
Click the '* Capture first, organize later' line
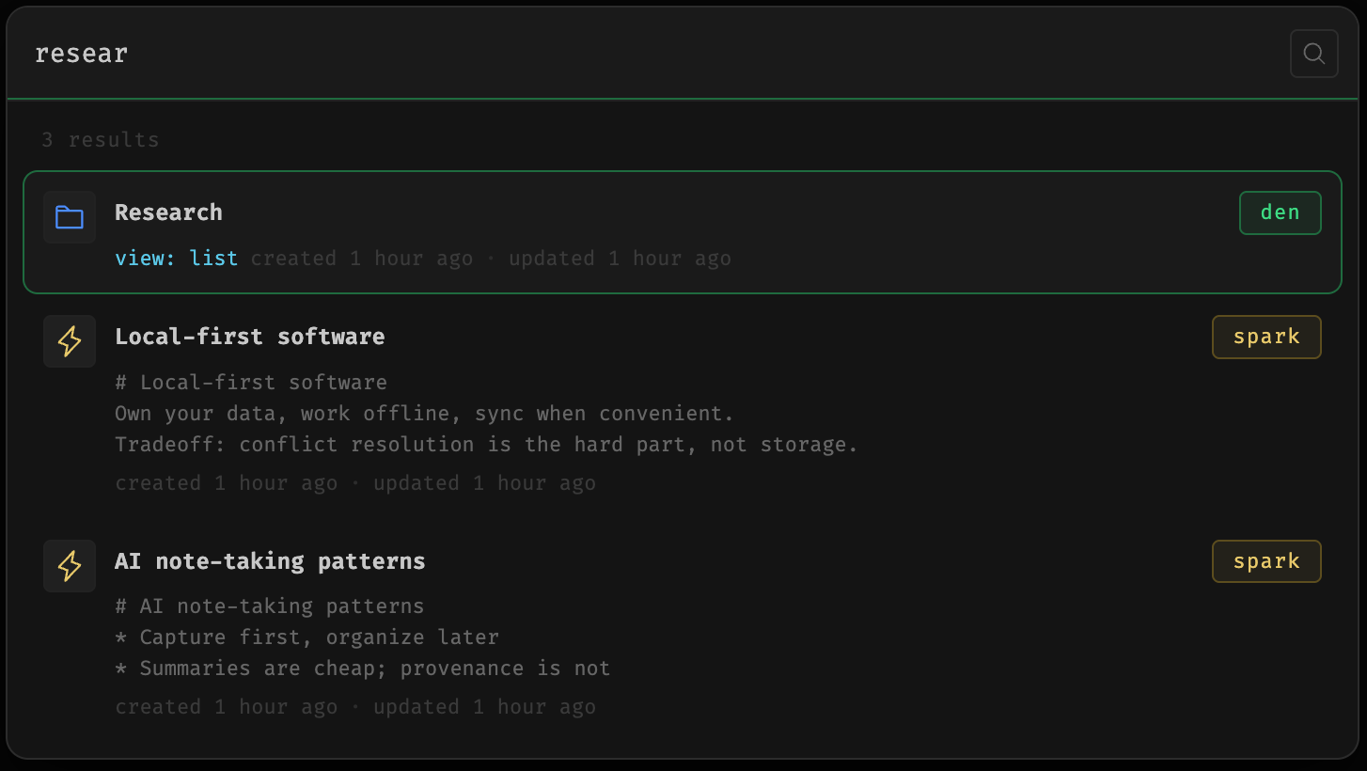coord(306,637)
